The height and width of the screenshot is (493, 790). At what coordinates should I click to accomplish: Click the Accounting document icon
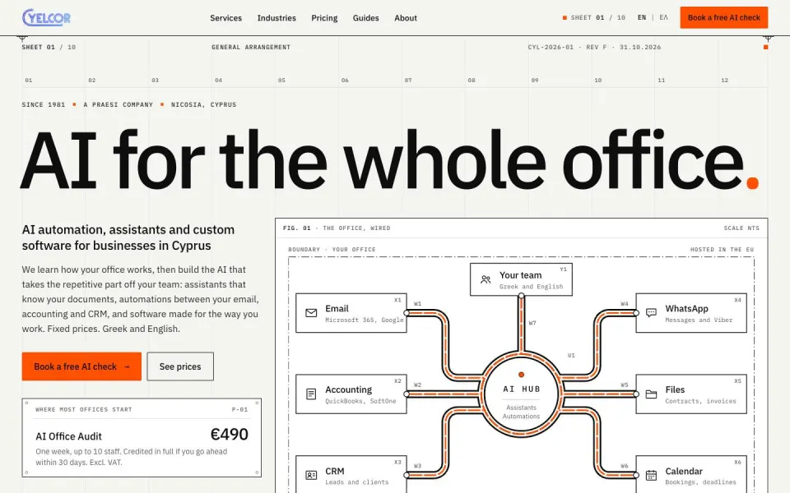311,394
